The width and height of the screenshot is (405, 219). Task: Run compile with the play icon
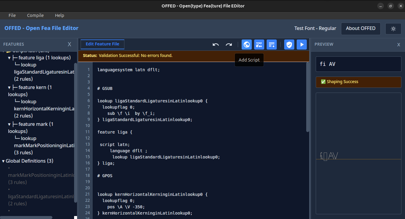click(302, 45)
